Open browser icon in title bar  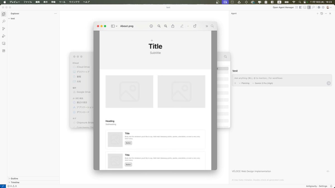(x=319, y=7)
